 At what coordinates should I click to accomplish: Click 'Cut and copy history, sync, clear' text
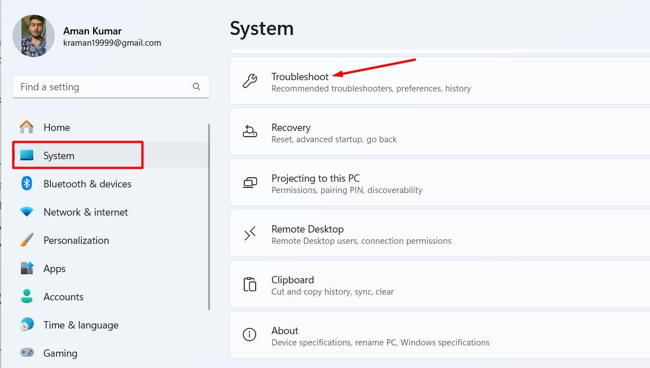(x=332, y=292)
